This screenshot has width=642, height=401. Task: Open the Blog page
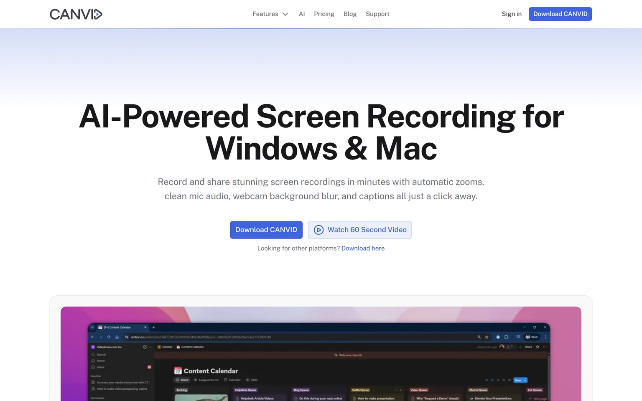coord(350,14)
